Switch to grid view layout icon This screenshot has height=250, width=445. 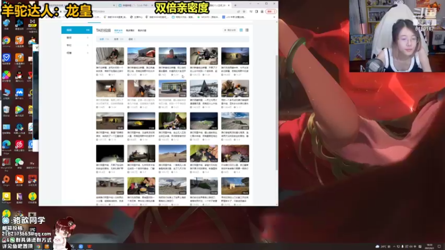(x=241, y=30)
